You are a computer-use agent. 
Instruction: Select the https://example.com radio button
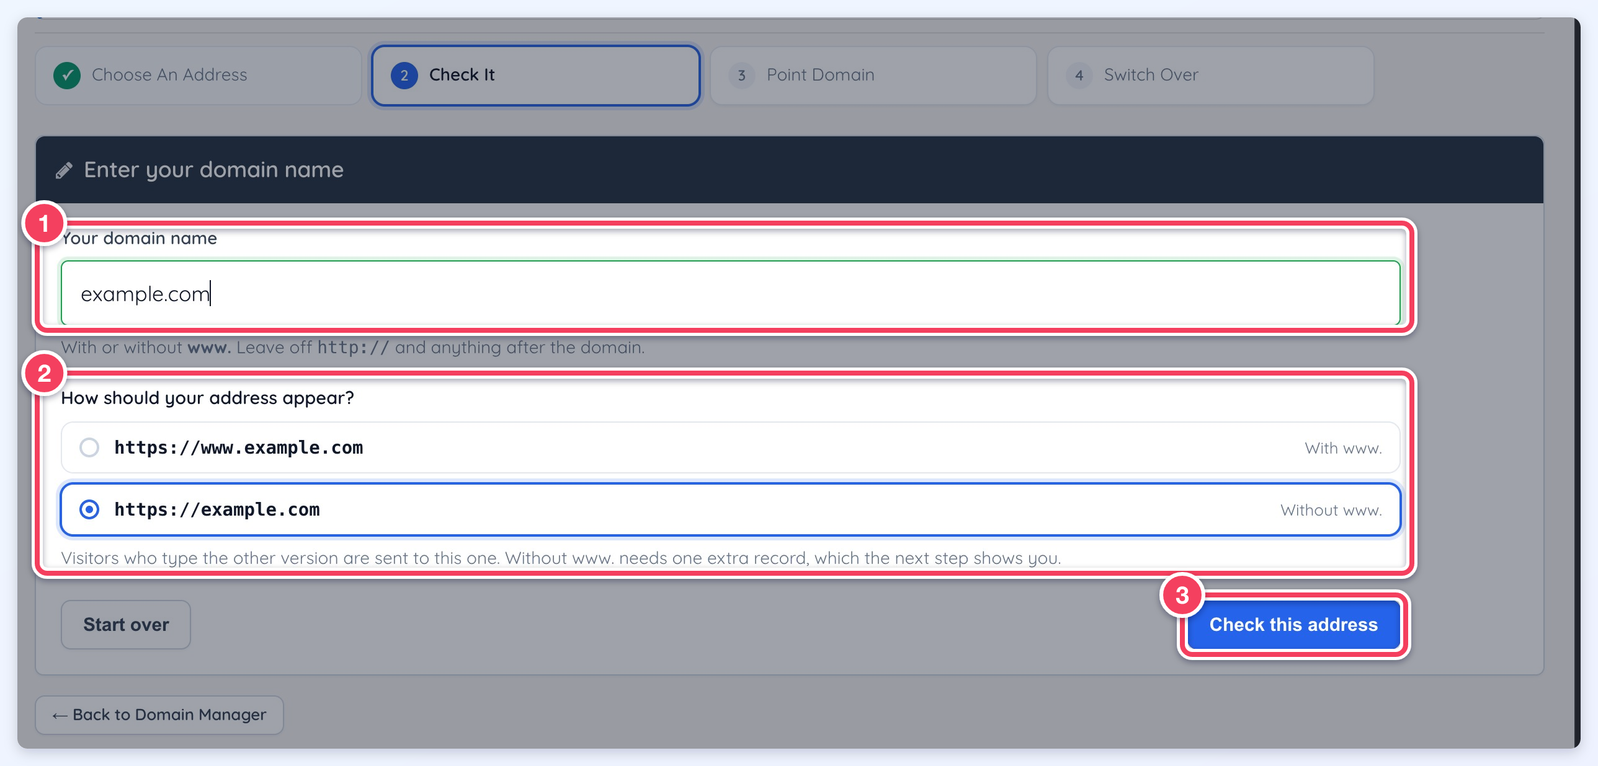click(x=89, y=509)
